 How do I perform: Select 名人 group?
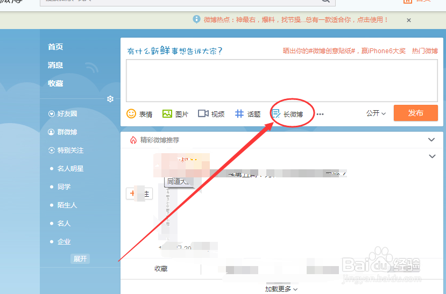(x=64, y=223)
